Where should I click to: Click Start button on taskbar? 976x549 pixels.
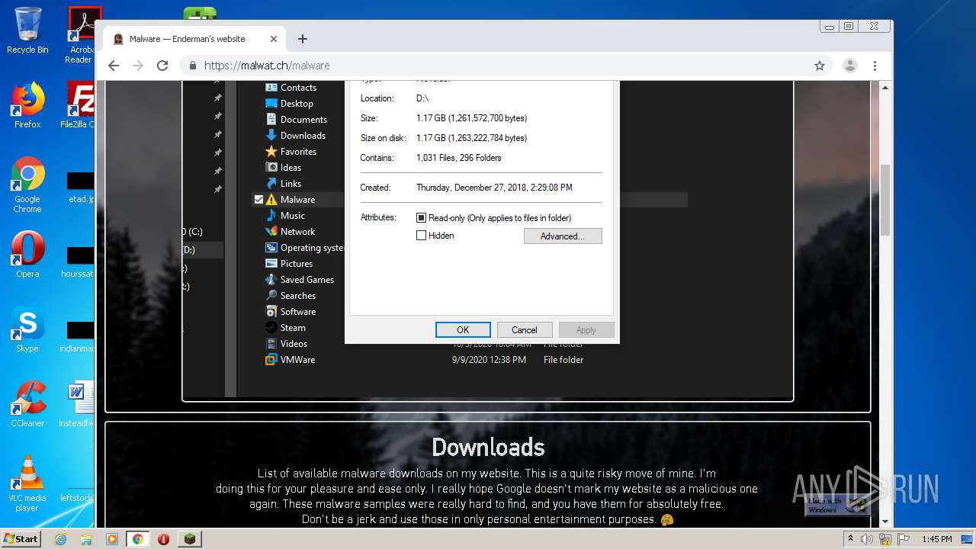pyautogui.click(x=21, y=539)
